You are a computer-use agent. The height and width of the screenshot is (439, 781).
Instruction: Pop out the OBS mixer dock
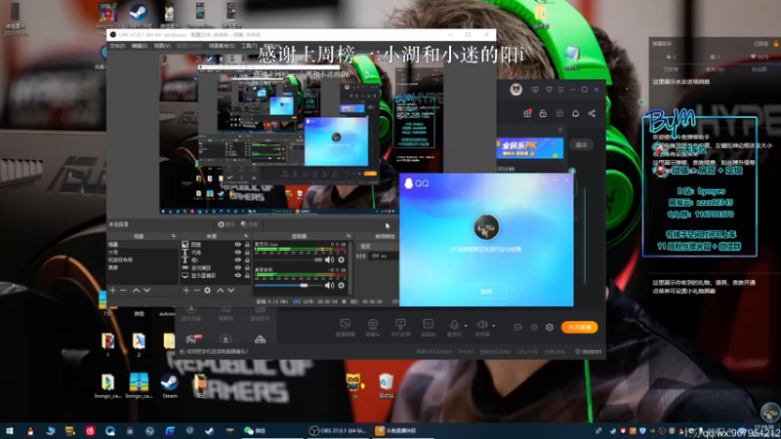click(349, 236)
